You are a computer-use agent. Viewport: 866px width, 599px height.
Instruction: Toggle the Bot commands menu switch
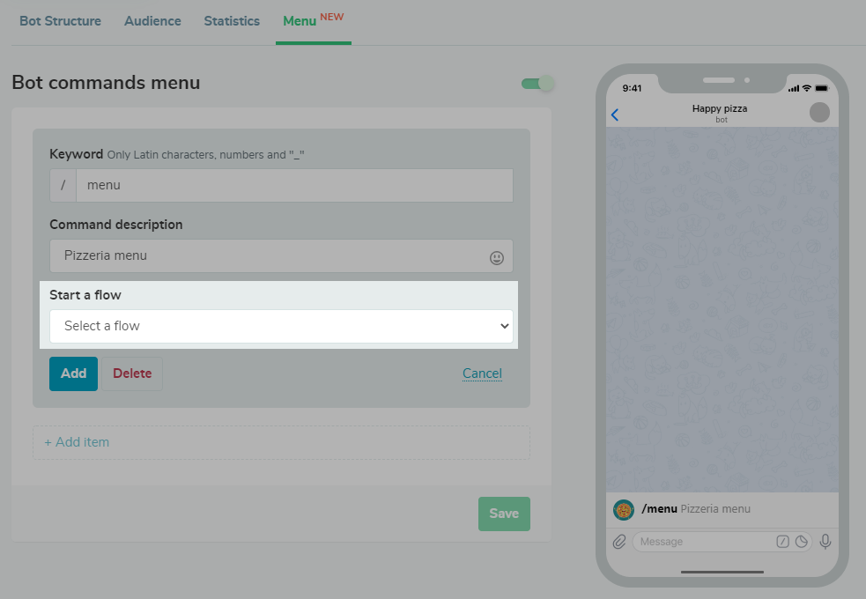tap(538, 84)
